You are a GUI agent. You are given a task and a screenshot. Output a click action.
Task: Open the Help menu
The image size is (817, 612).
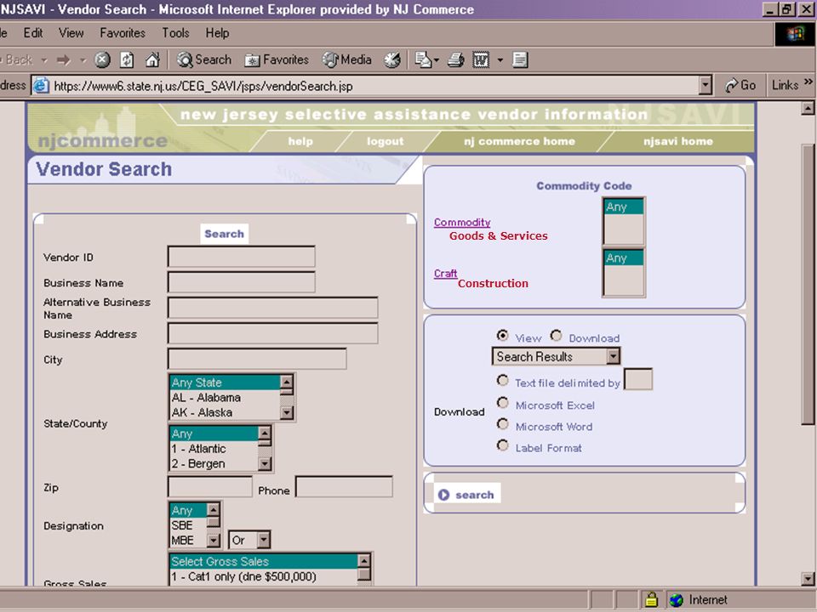pyautogui.click(x=217, y=33)
